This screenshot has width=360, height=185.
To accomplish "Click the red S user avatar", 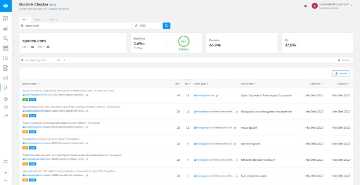I will (x=315, y=6).
